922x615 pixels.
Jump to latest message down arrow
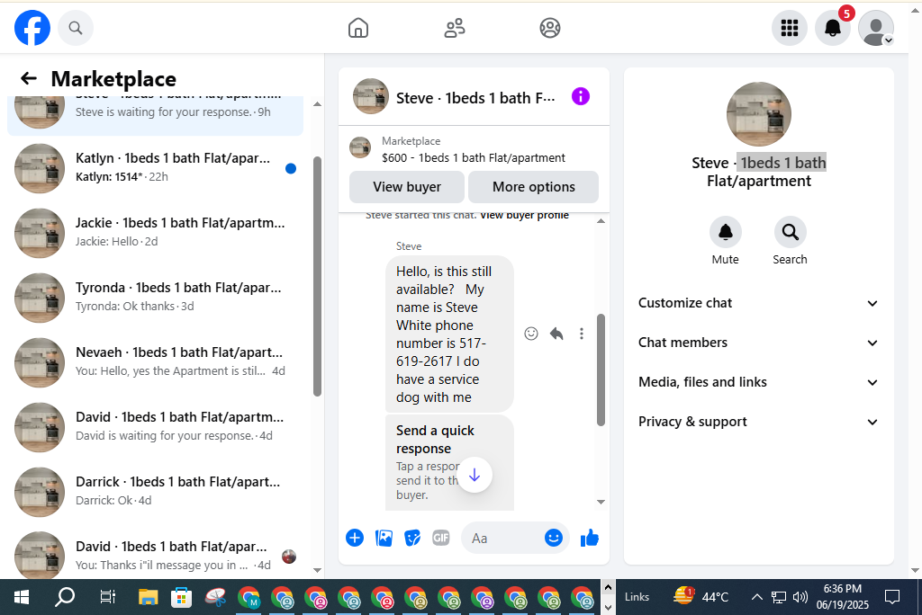[475, 475]
